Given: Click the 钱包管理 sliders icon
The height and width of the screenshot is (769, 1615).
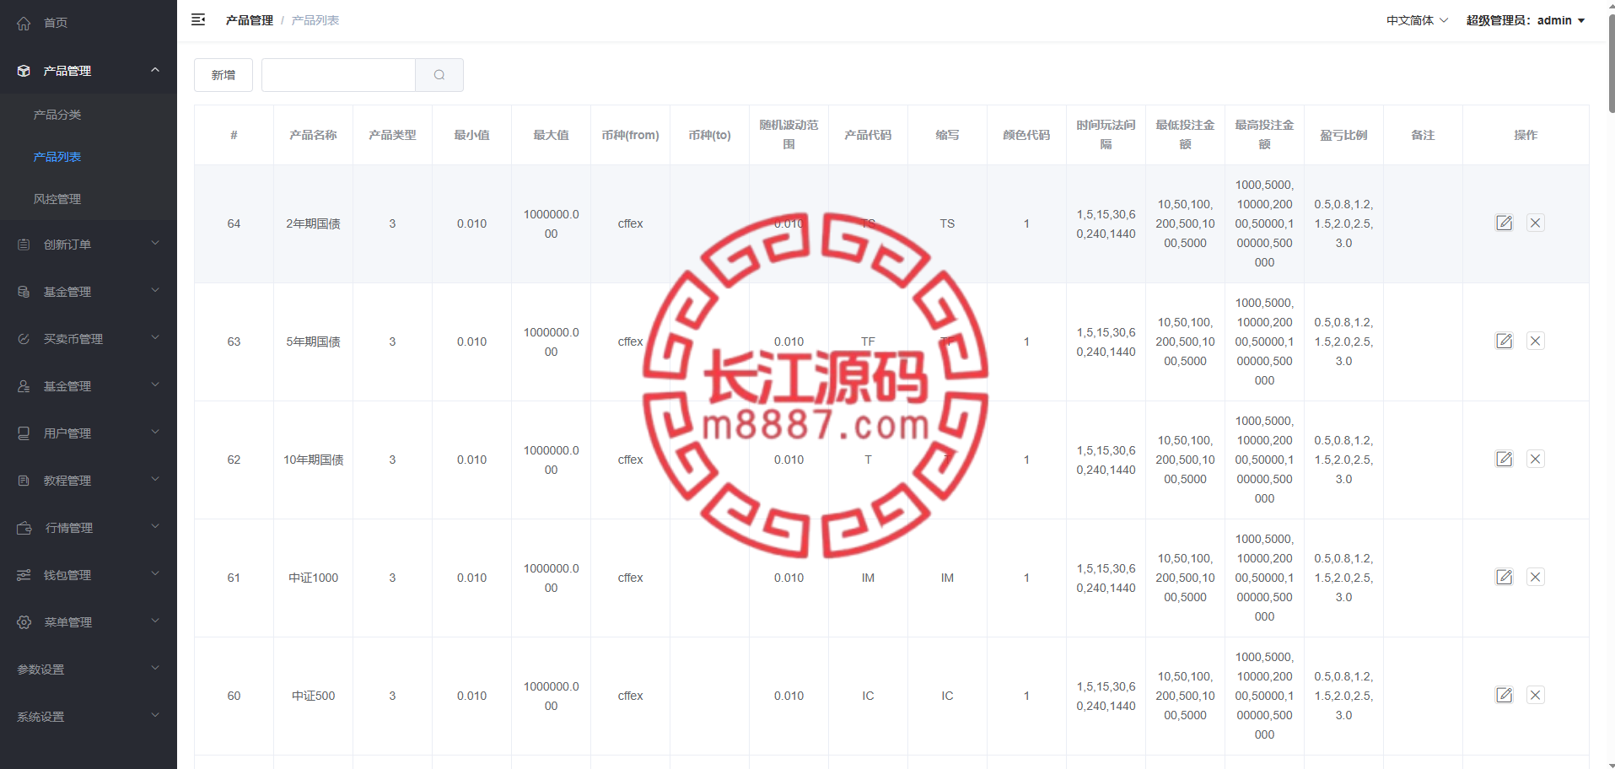Looking at the screenshot, I should (x=24, y=575).
